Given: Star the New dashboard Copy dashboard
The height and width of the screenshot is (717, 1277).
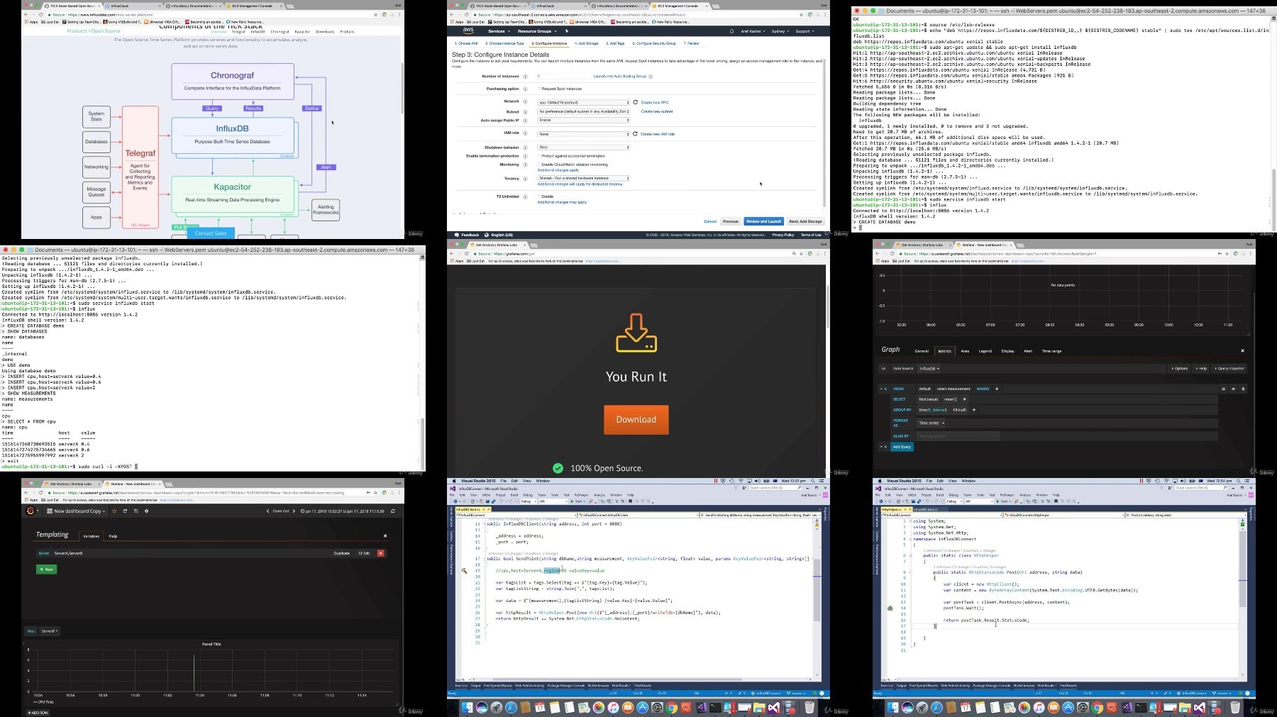Looking at the screenshot, I should (x=114, y=511).
